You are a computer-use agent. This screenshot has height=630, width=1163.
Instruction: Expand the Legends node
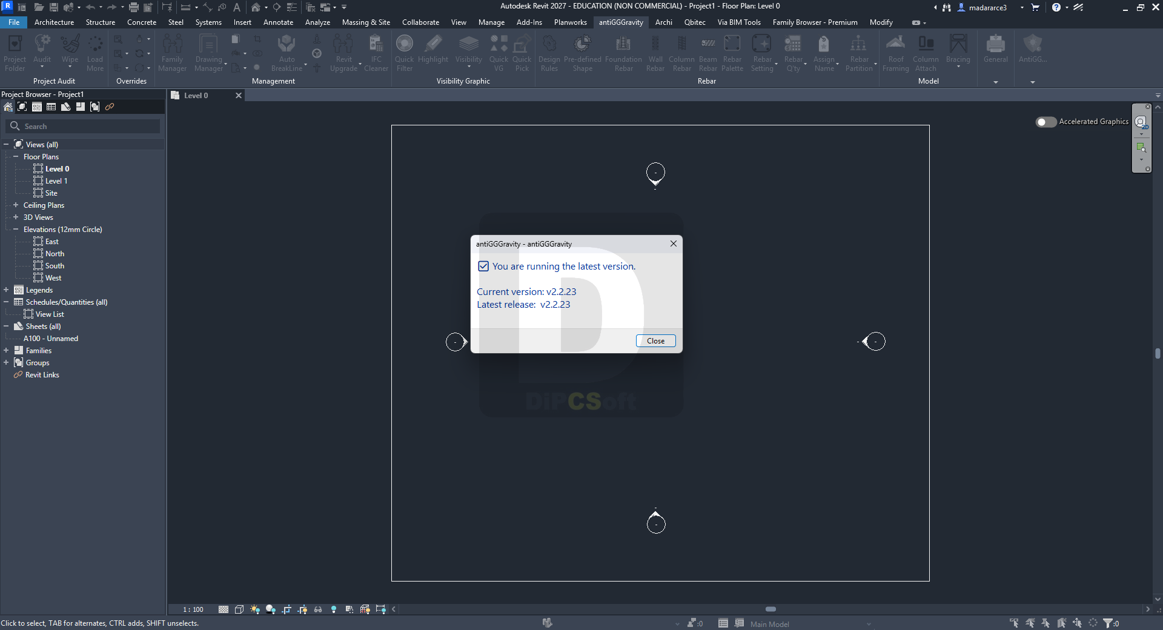coord(6,290)
